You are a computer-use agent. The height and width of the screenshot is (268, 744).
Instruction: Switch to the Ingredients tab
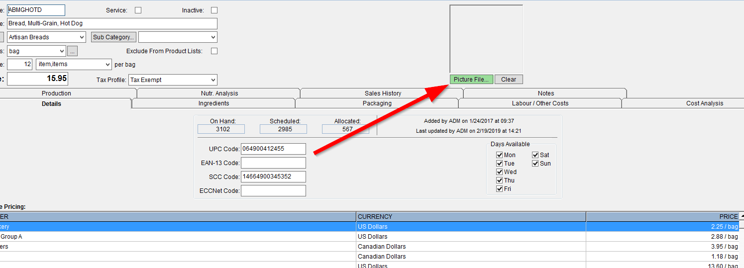coord(213,103)
